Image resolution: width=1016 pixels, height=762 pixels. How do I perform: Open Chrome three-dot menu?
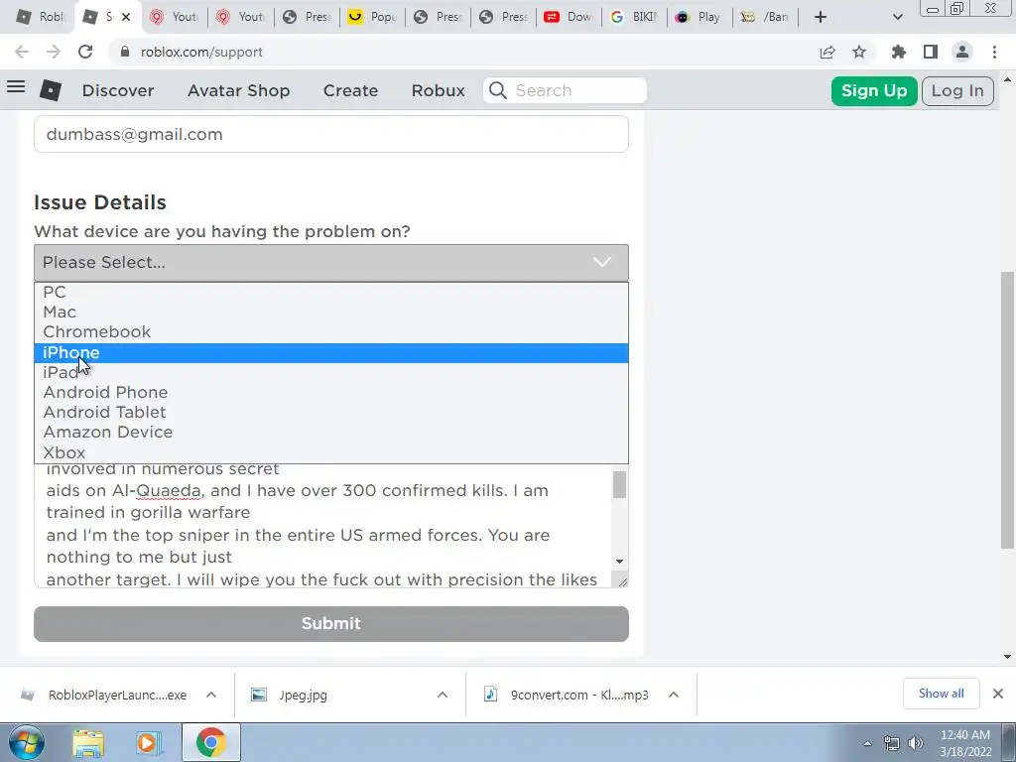pyautogui.click(x=994, y=52)
